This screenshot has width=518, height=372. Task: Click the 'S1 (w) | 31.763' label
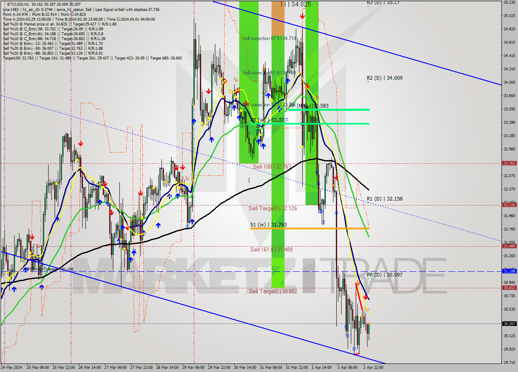[268, 224]
